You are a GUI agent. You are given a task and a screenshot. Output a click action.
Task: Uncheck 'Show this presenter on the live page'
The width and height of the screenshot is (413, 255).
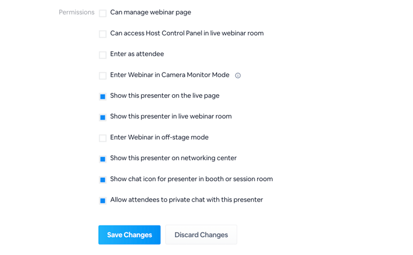103,97
